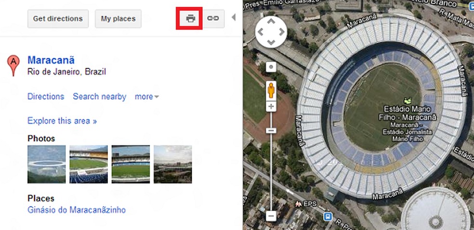474x230 pixels.
Task: Click the red marker A pin
Action: pos(13,65)
